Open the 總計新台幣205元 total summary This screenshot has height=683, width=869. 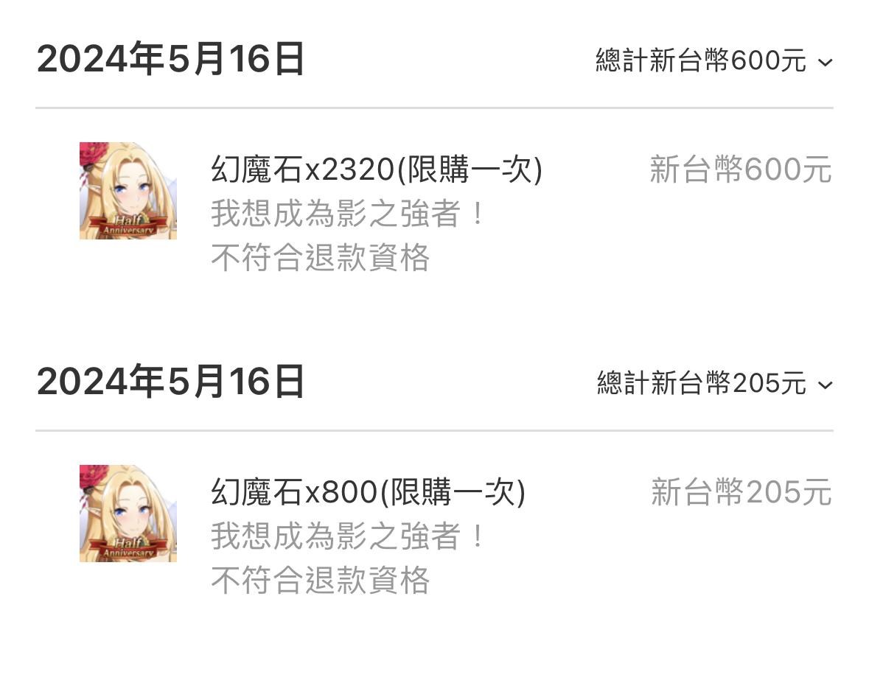click(x=701, y=383)
